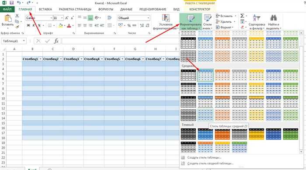Click Создать стиль таблицы link
306x170 pixels.
(204, 157)
